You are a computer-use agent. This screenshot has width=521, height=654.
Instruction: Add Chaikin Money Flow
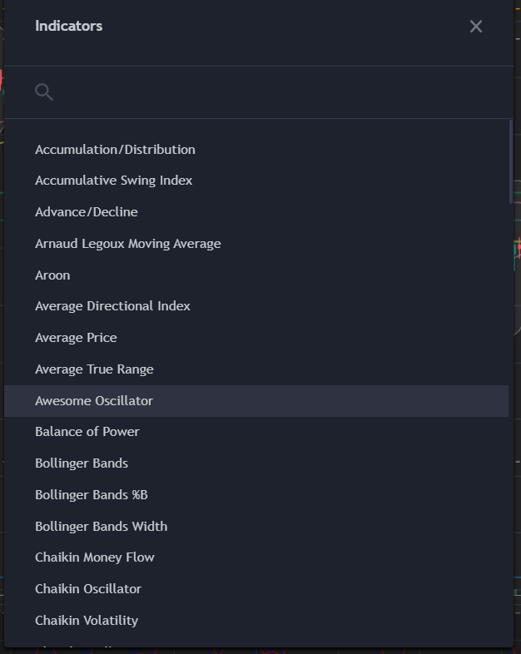click(256, 557)
